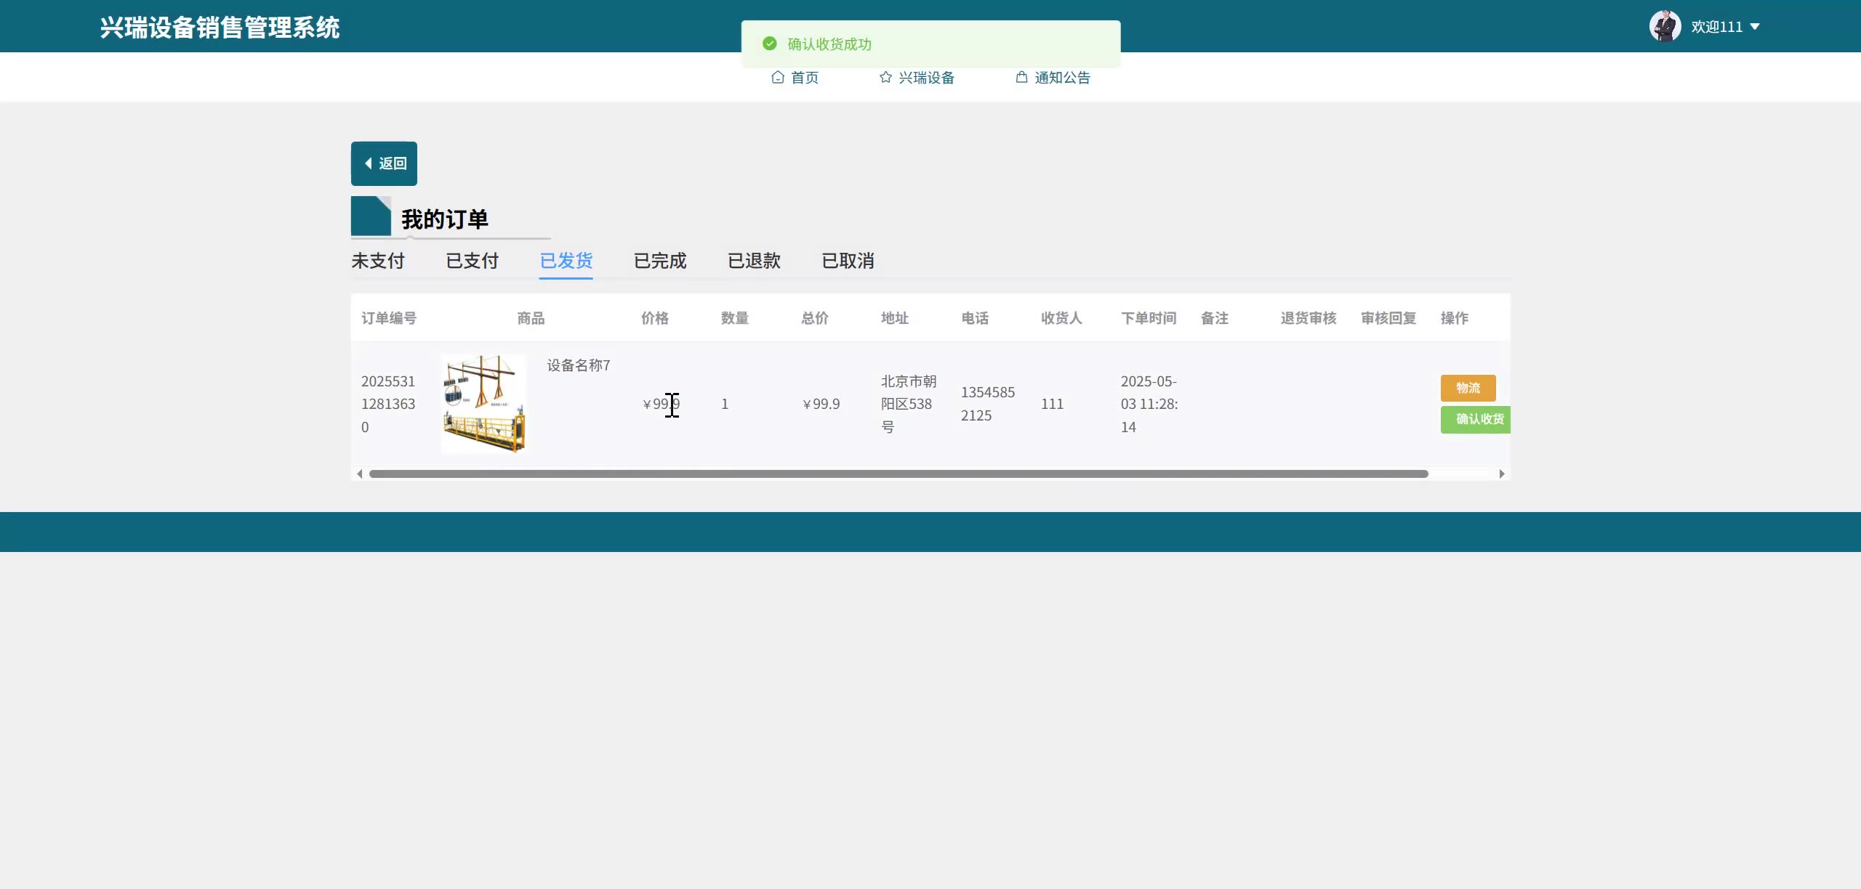1861x889 pixels.
Task: Click the bag icon beside 通知公告
Action: click(x=1021, y=77)
